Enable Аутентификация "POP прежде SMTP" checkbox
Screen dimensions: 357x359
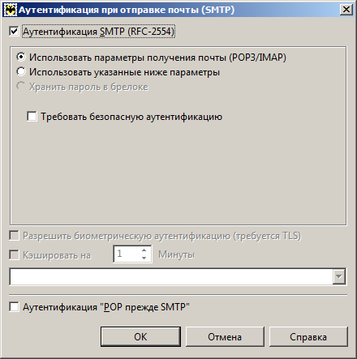click(x=14, y=307)
